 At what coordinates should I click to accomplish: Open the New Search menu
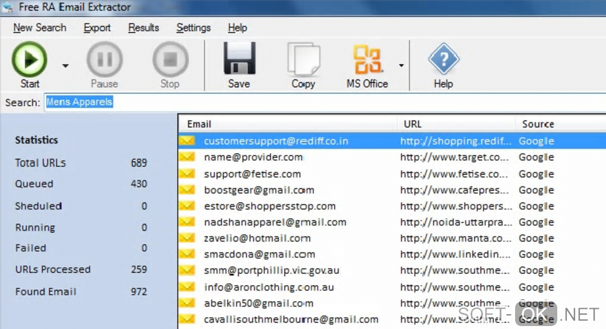tap(40, 28)
